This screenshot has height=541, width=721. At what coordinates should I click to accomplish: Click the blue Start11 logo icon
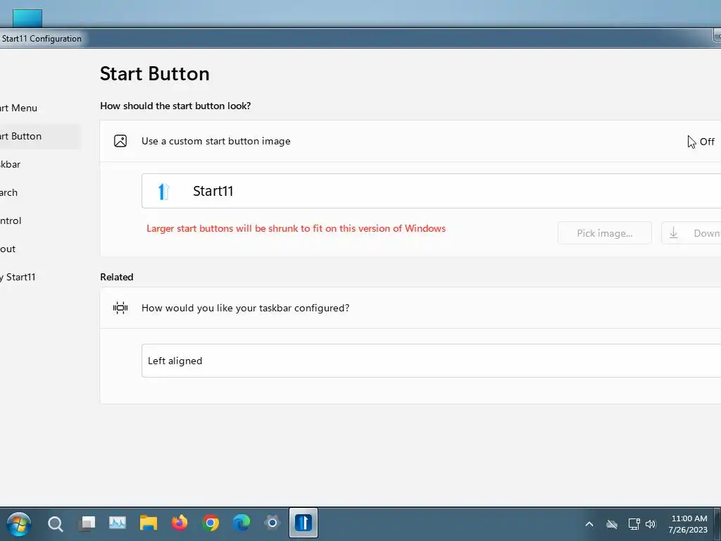pos(163,191)
